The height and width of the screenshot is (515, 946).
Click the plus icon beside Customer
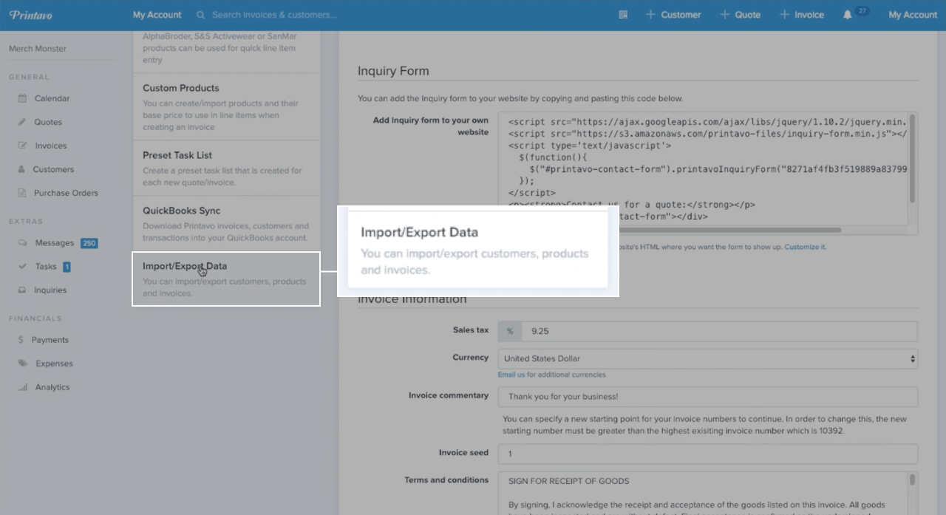coord(650,15)
